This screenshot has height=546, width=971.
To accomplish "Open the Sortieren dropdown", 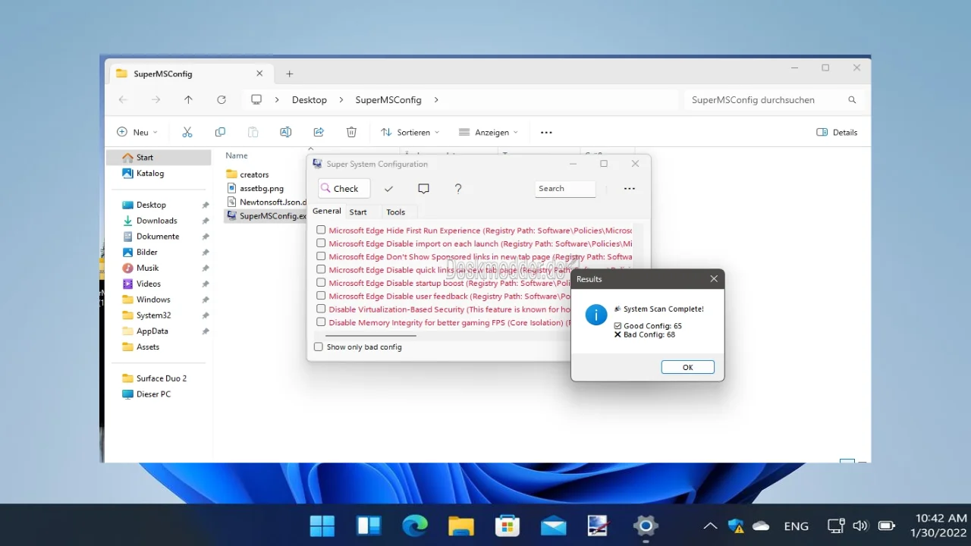I will 410,132.
